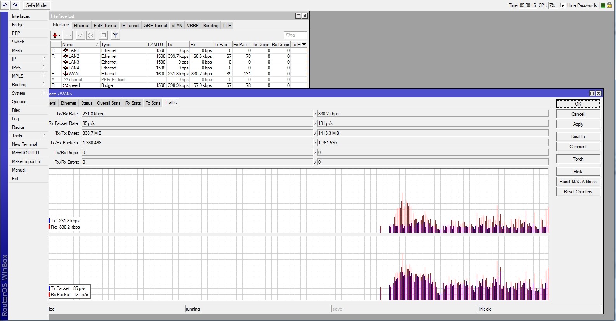Open the funnel filter icon
The width and height of the screenshot is (616, 321).
(x=115, y=35)
